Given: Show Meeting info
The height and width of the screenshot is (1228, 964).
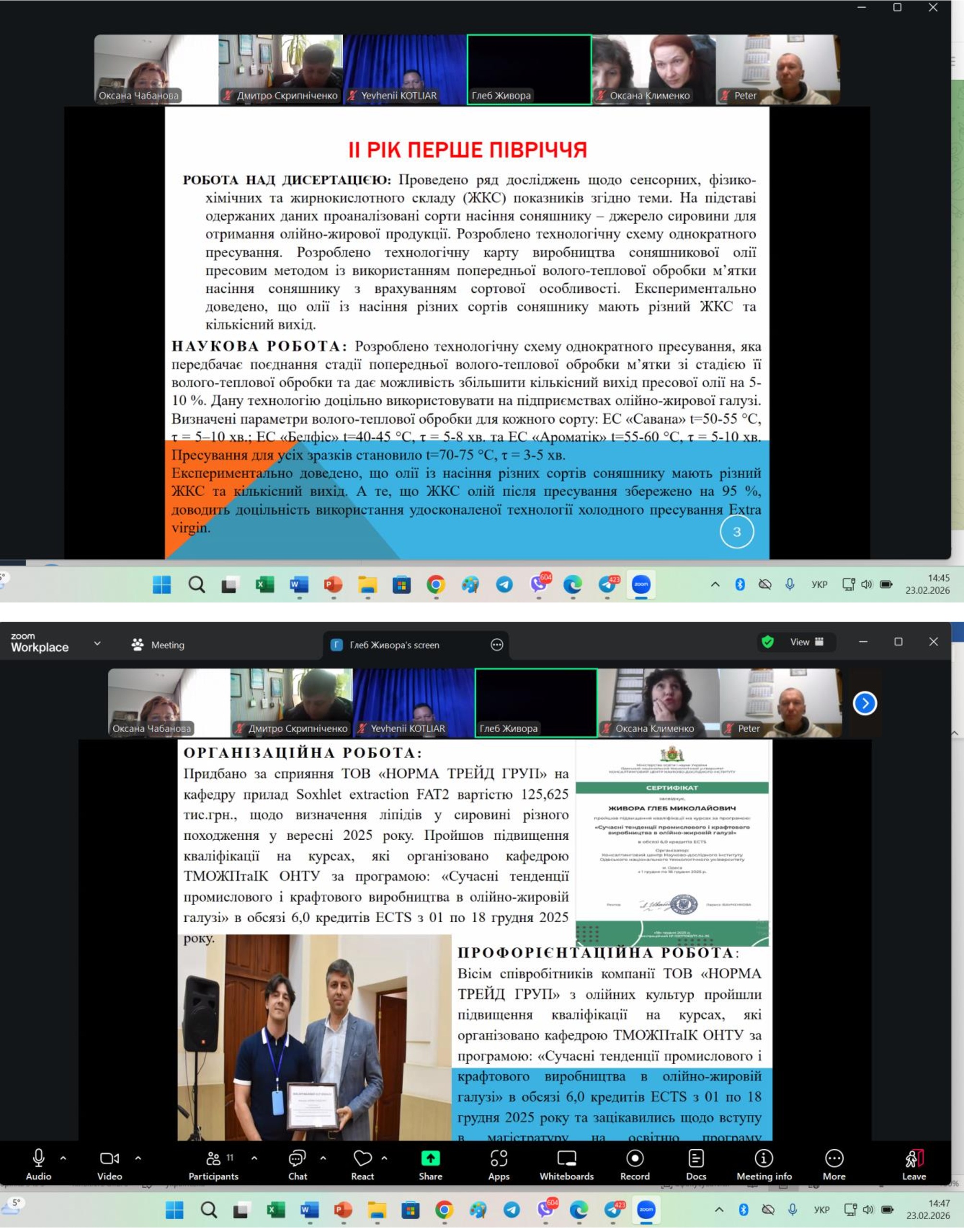Looking at the screenshot, I should (x=764, y=1165).
